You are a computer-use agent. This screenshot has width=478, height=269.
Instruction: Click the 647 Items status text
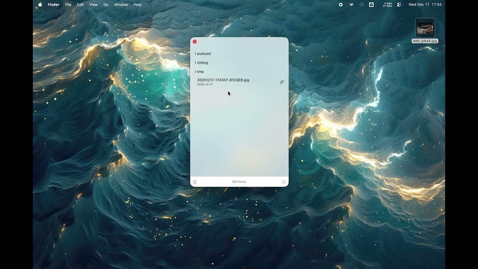[x=239, y=182]
